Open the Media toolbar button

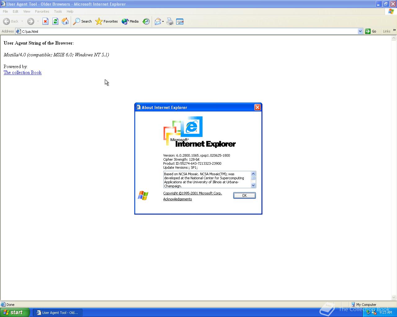[130, 21]
